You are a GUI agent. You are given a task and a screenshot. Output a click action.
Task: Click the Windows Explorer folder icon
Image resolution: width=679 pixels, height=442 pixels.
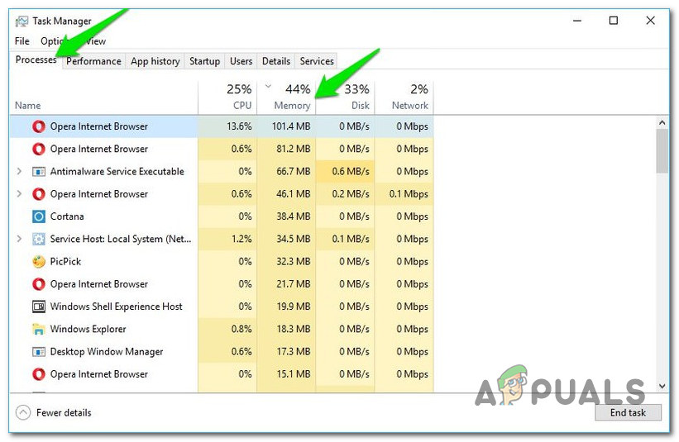(39, 329)
